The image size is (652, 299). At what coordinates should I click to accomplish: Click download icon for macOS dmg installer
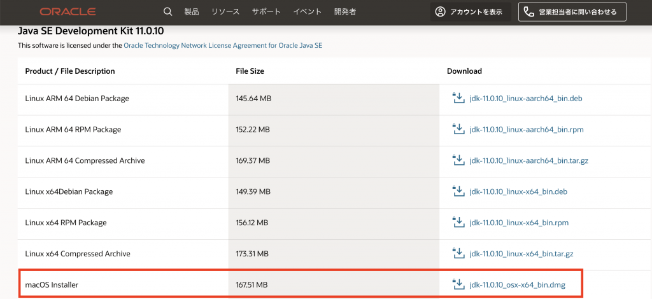point(458,284)
